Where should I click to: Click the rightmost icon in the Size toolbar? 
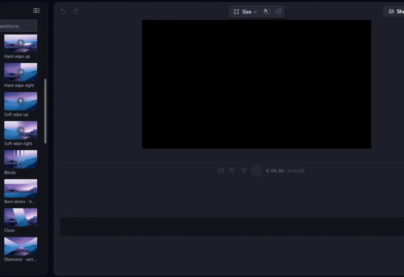(x=278, y=11)
